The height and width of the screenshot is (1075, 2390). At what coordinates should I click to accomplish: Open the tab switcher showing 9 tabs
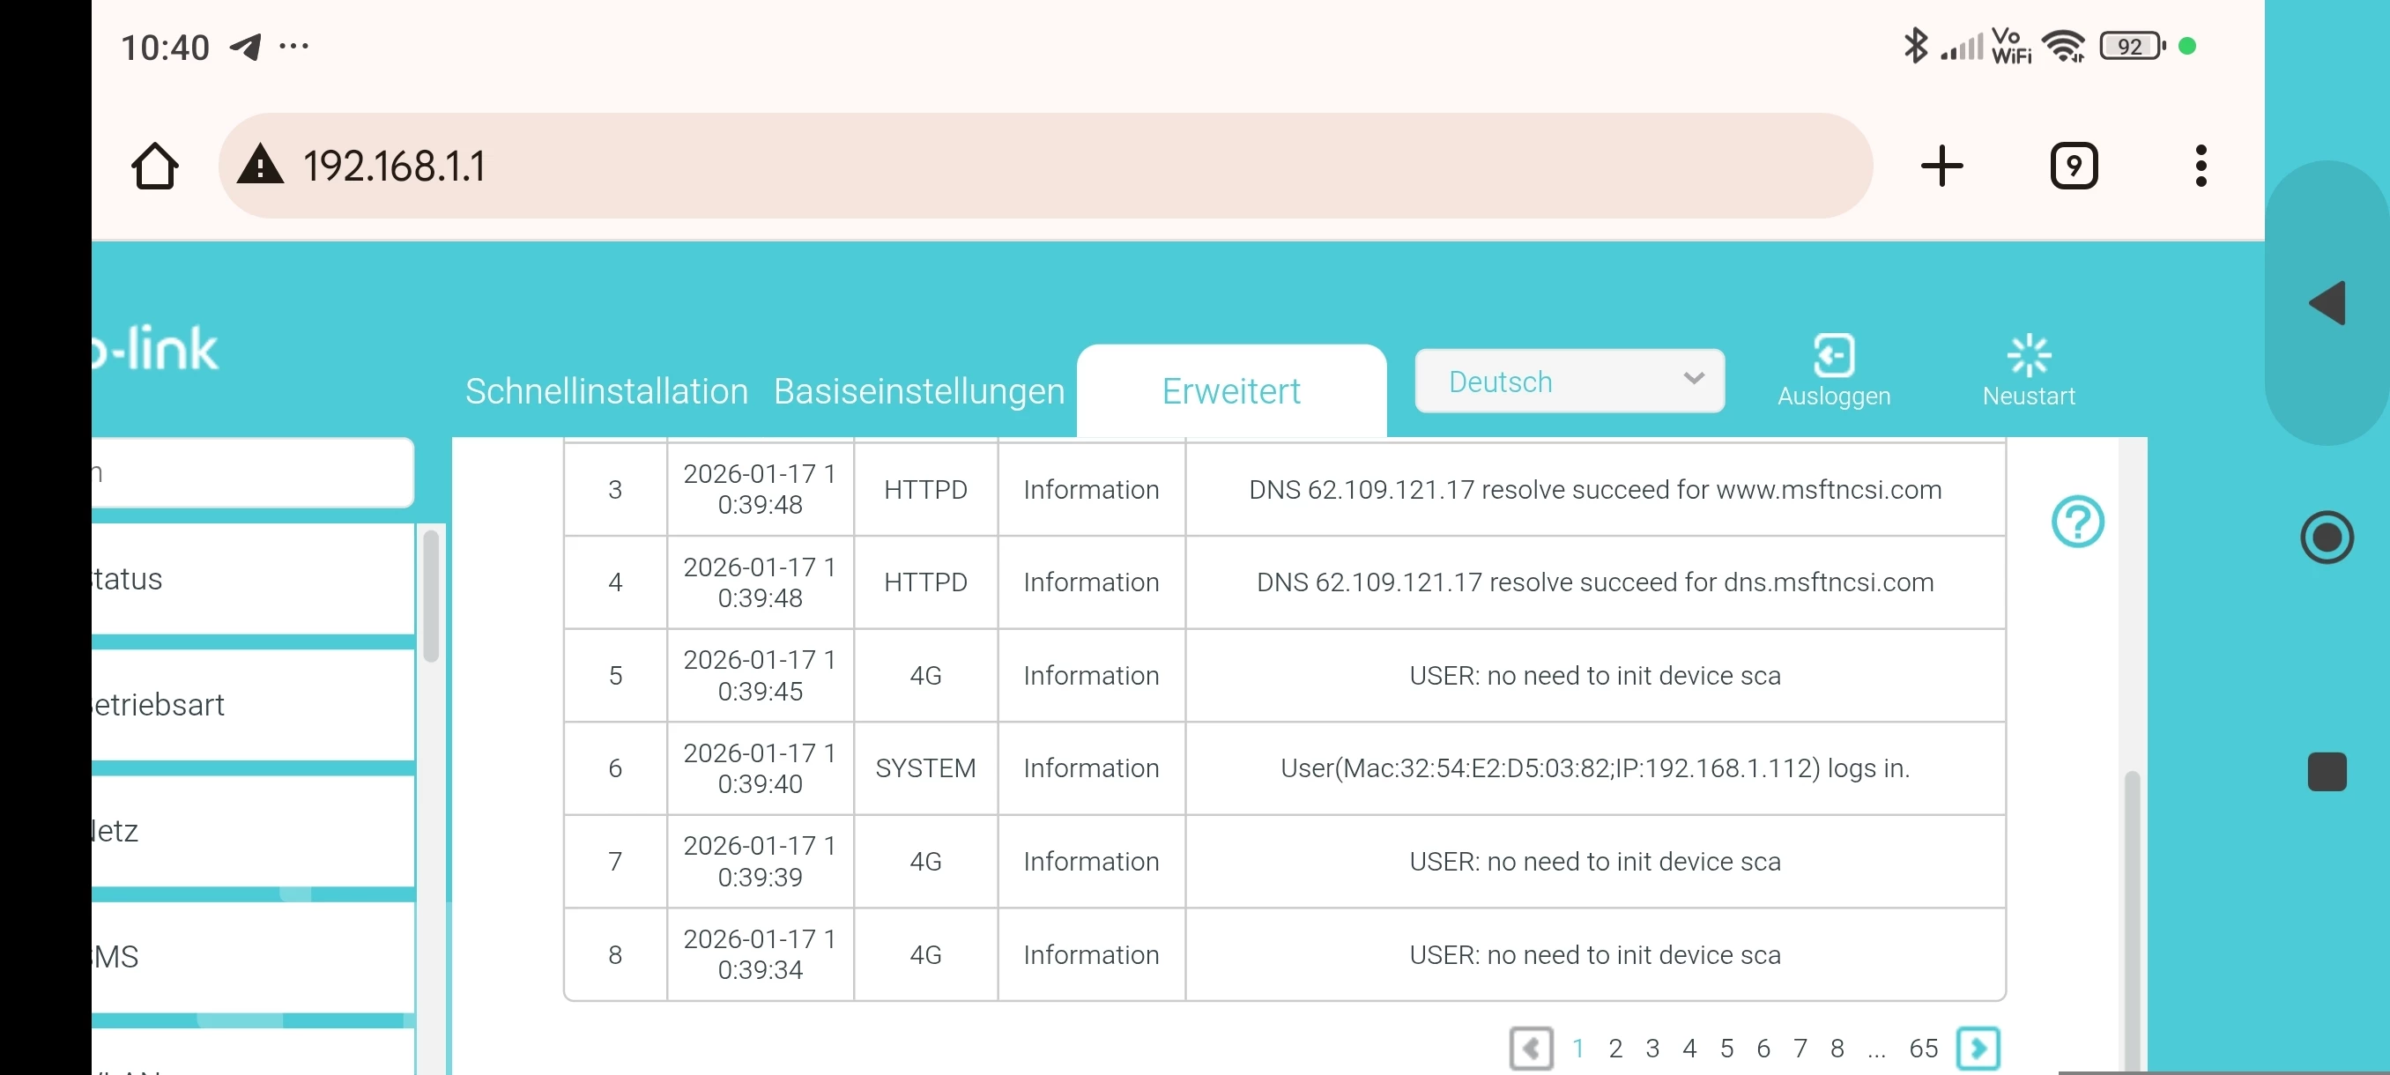2073,166
